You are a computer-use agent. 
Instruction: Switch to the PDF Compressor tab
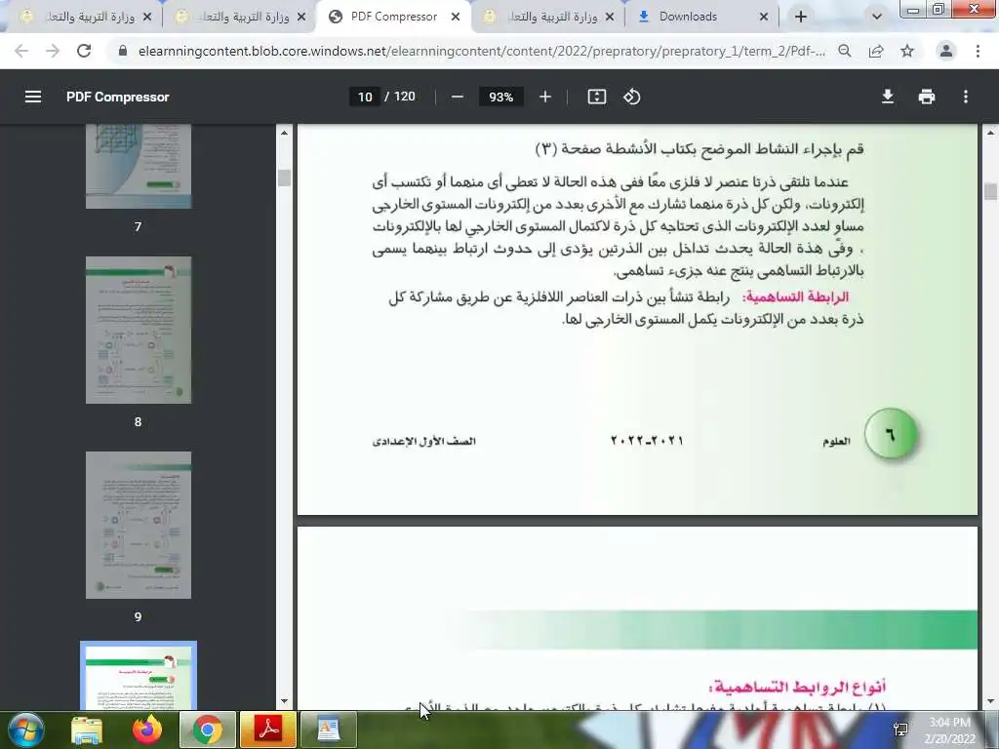[x=394, y=17]
